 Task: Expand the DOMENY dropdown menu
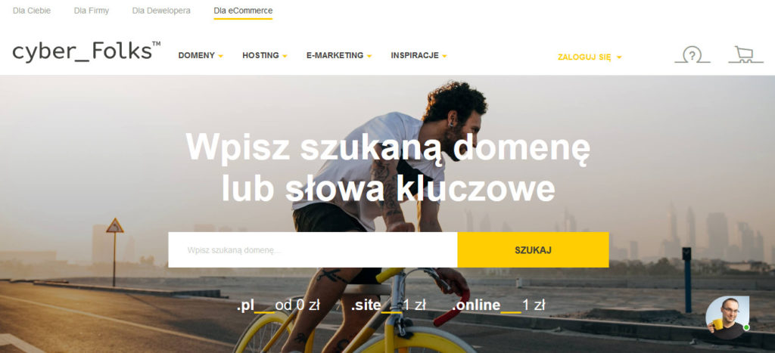201,56
